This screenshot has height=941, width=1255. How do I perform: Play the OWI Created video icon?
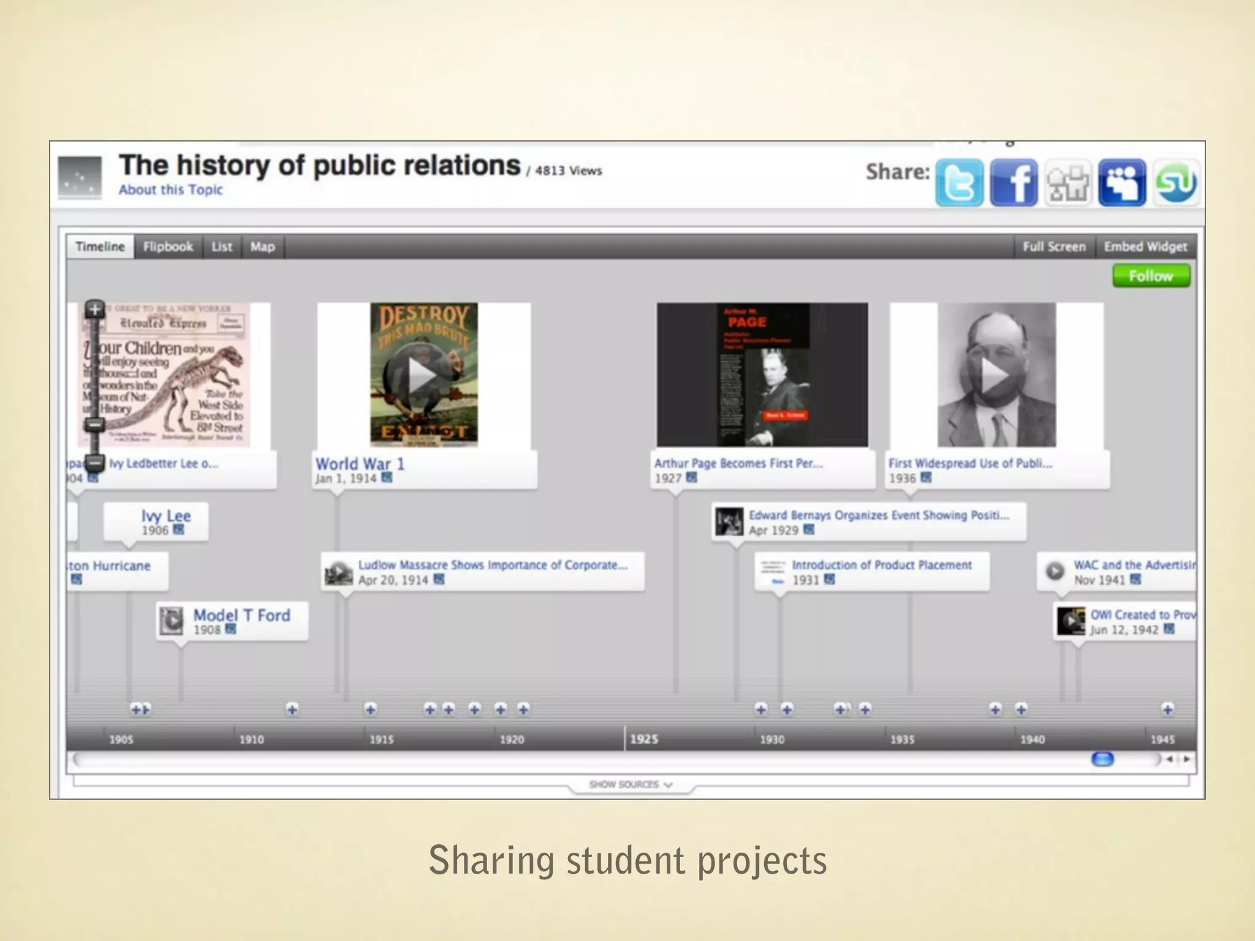[x=1071, y=621]
